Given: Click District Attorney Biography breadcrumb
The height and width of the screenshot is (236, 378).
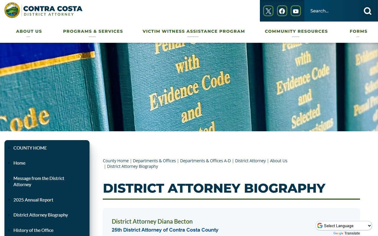Looking at the screenshot, I should pos(133,166).
